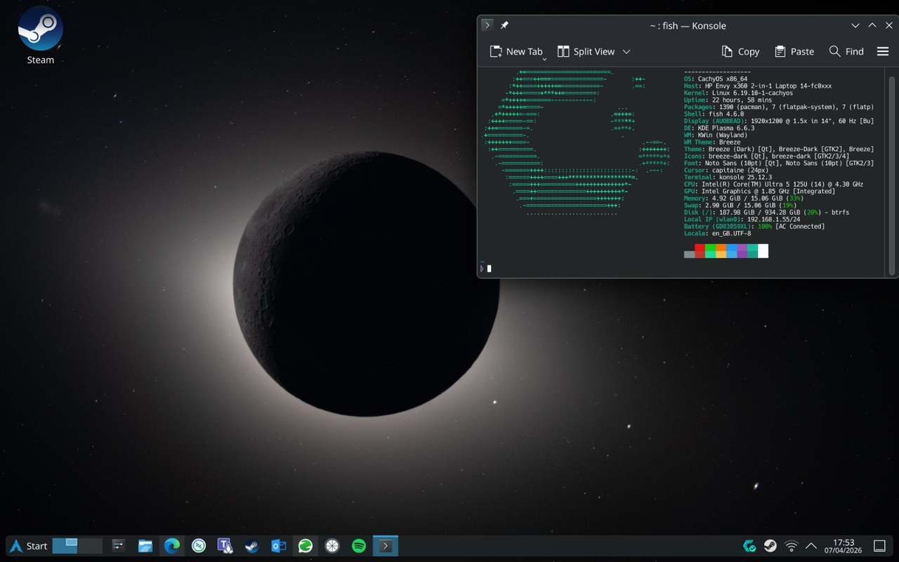
Task: Click the 'Packages: 1390 (pacman)' line
Action: [779, 107]
